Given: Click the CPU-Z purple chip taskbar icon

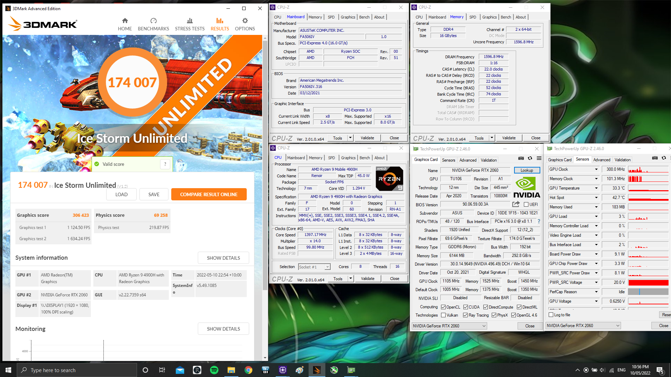Looking at the screenshot, I should 283,370.
